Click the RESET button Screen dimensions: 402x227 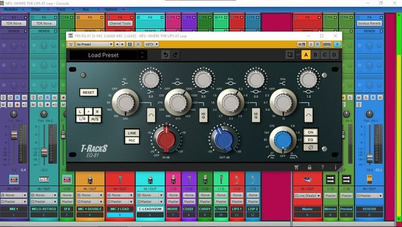pyautogui.click(x=88, y=93)
